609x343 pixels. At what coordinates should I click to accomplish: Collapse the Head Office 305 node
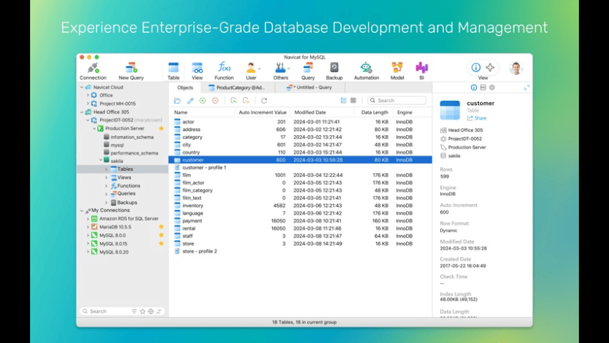click(82, 112)
